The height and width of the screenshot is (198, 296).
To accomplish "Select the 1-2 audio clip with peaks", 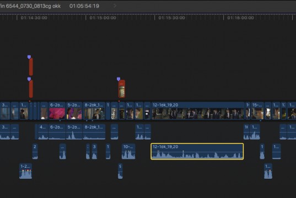I will (26, 171).
